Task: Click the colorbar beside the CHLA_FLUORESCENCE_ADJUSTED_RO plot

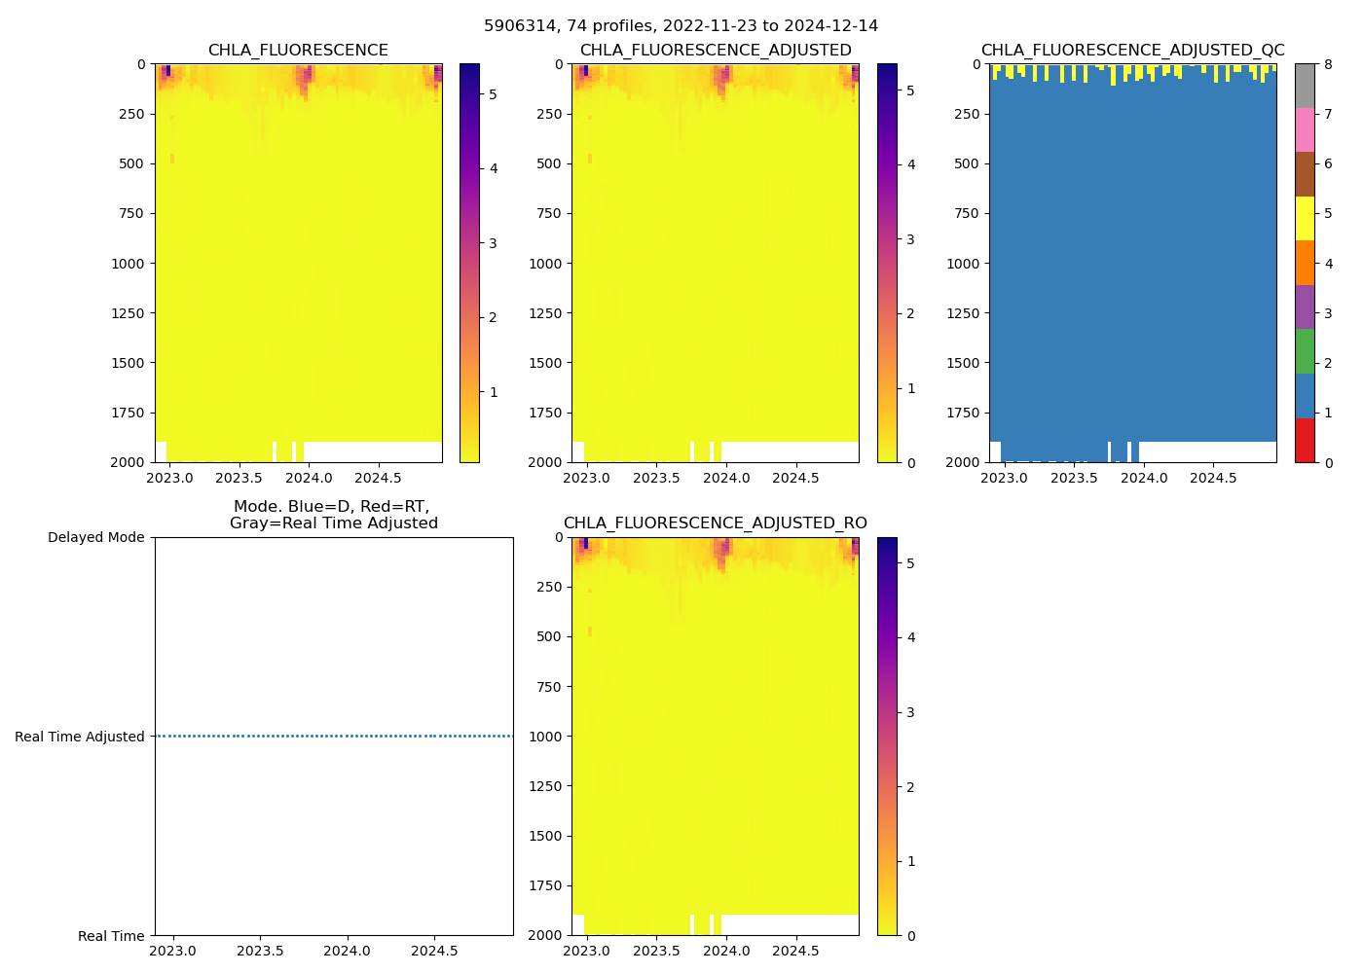Action: [887, 736]
